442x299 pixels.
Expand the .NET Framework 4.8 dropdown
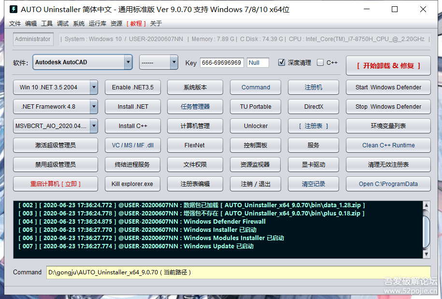click(x=55, y=107)
